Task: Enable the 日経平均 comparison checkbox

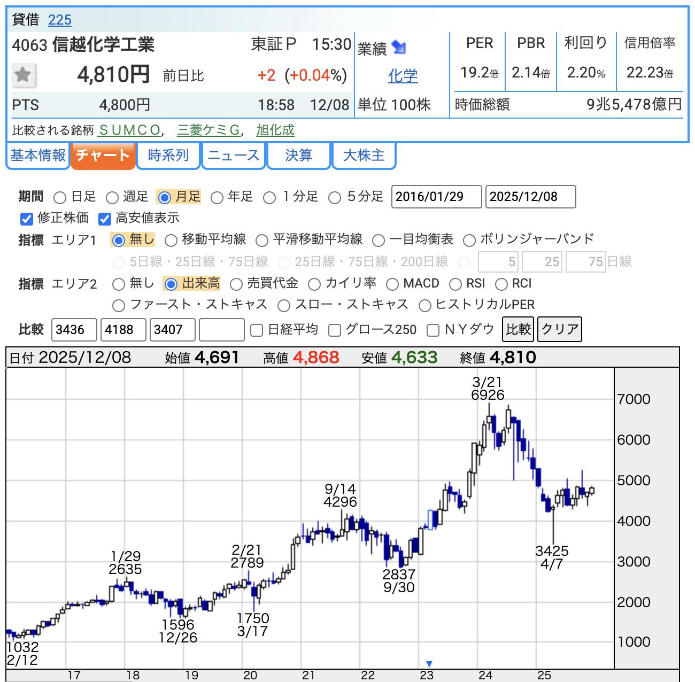Action: (257, 330)
